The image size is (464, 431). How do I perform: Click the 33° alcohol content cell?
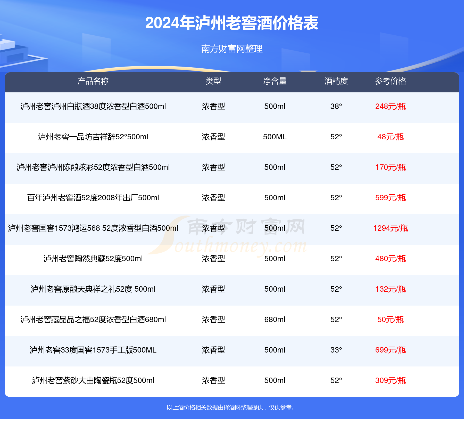(x=336, y=350)
